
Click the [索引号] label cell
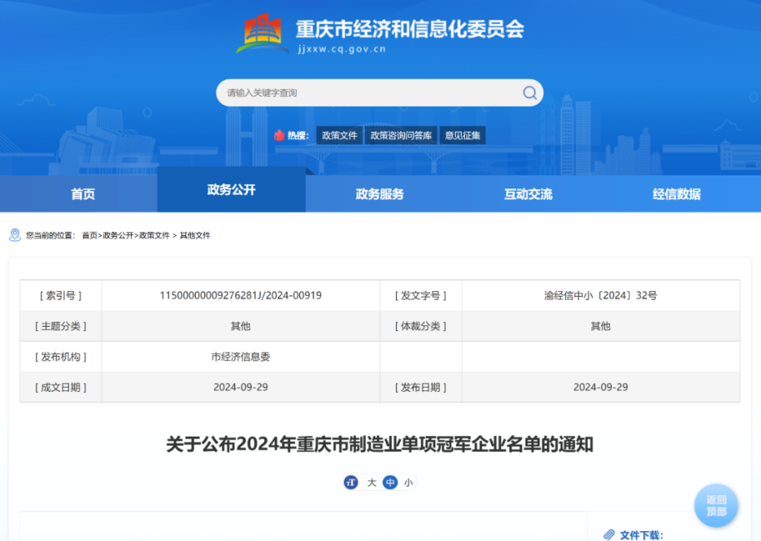61,295
